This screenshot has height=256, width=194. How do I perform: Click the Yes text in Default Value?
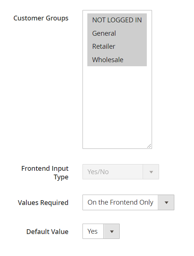click(x=93, y=231)
